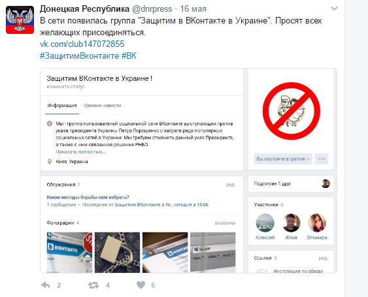Image resolution: width=368 pixels, height=297 pixels.
Task: Open the padlock and chain photo thumbnail
Action: coord(118,253)
